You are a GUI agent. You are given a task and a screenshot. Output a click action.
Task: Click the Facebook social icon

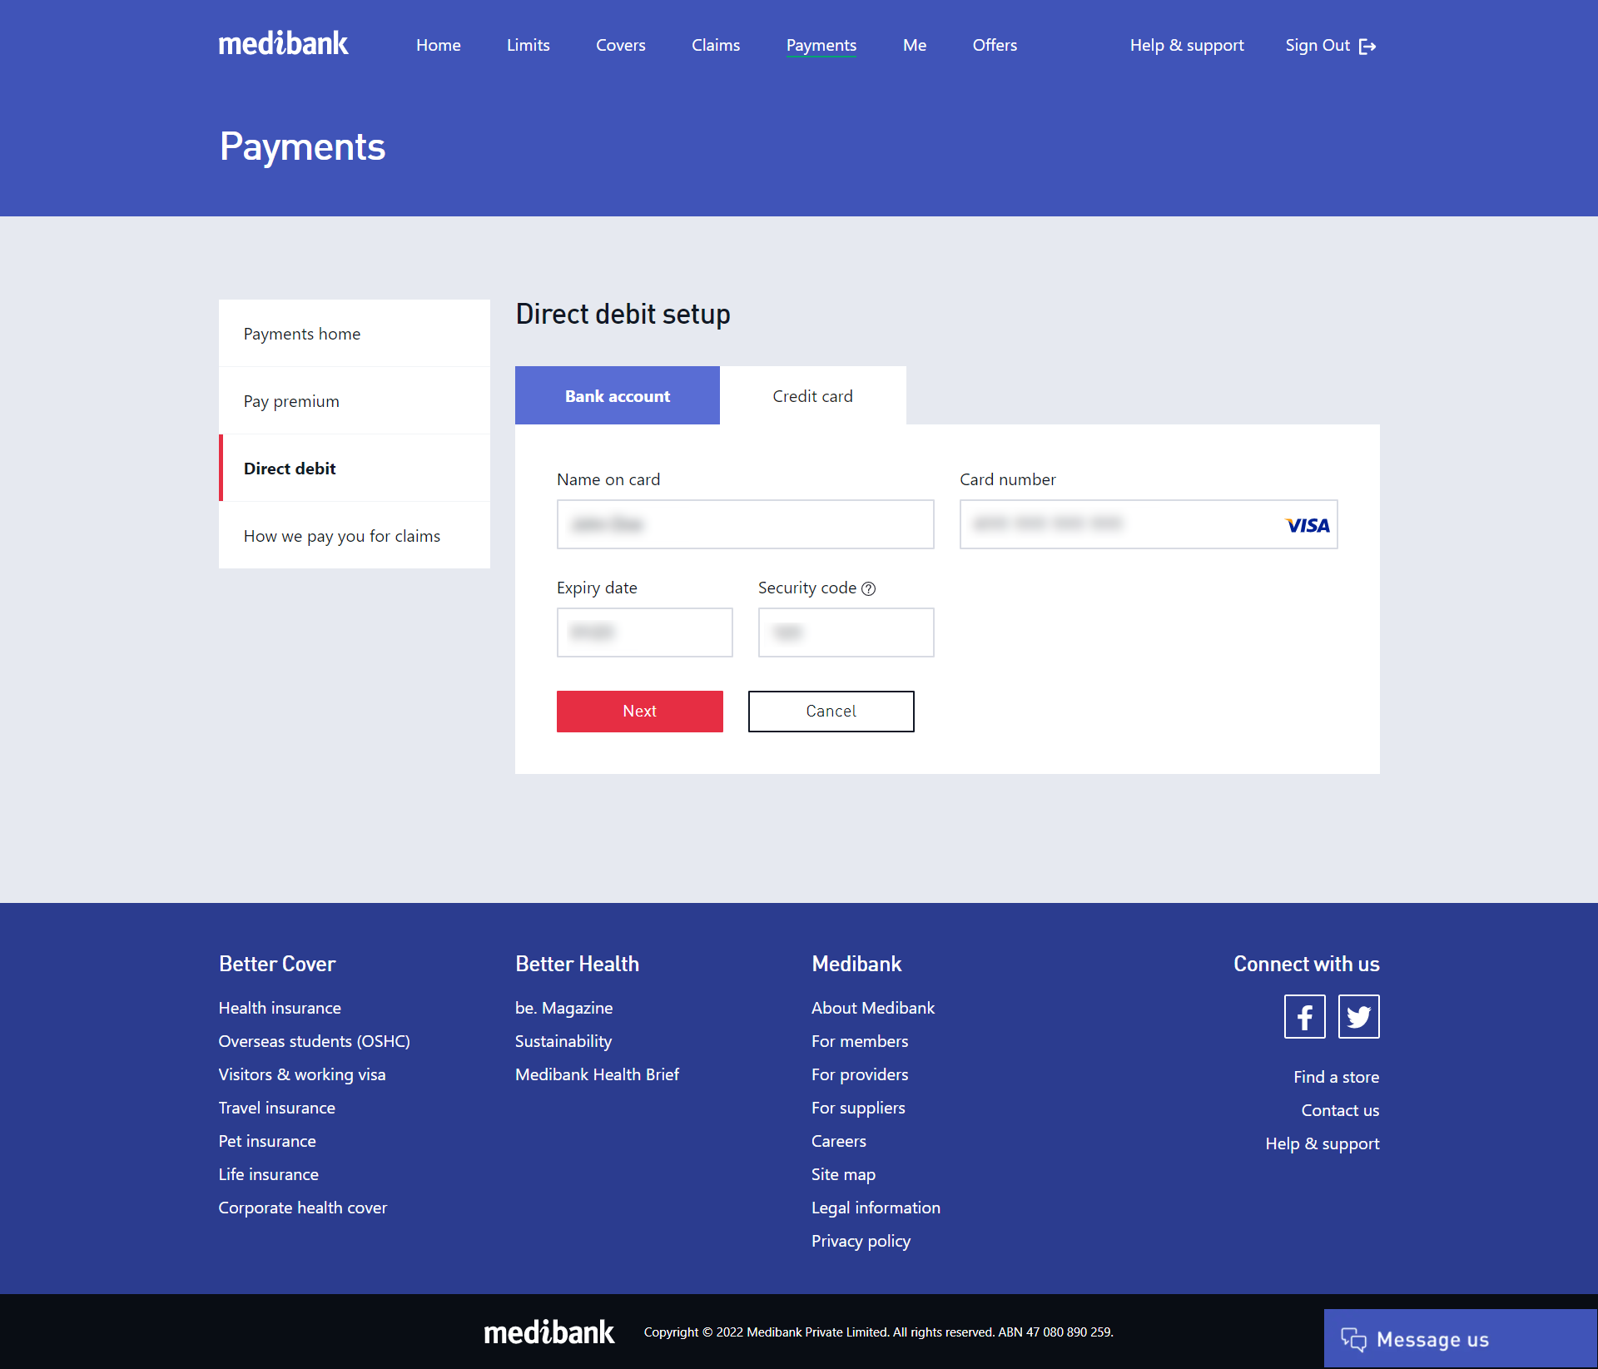pyautogui.click(x=1305, y=1016)
